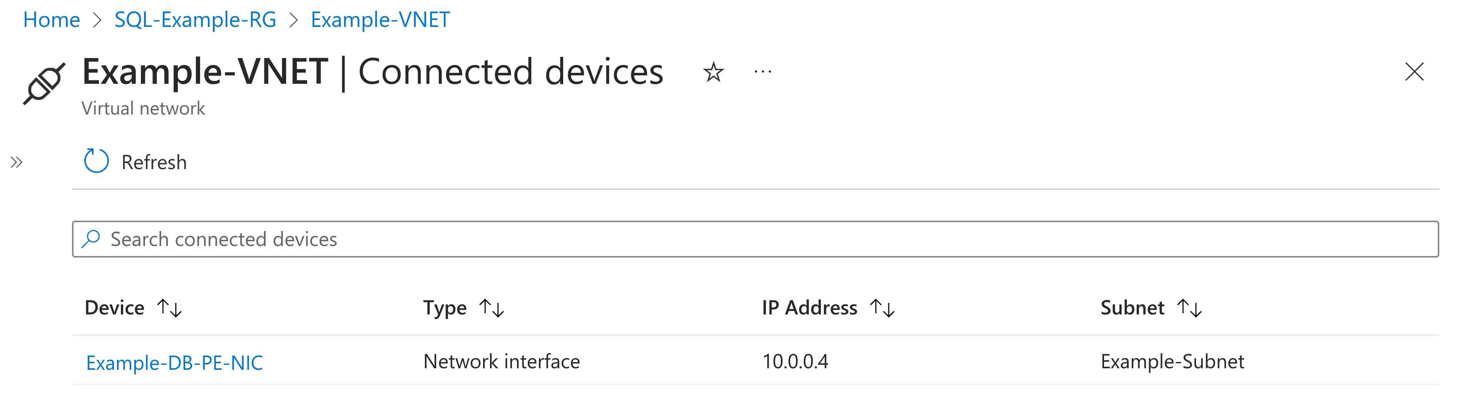
Task: Expand the collapsed side menu chevrons
Action: click(17, 163)
